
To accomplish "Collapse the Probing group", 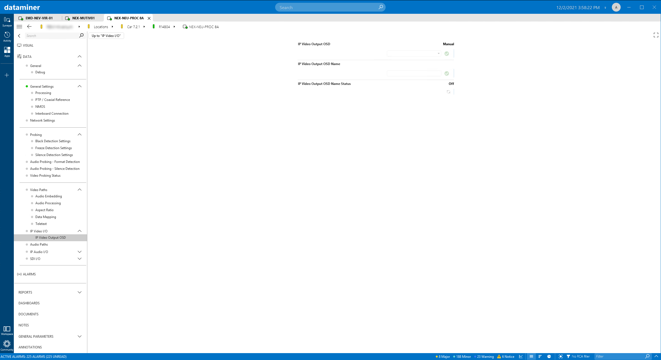I will click(x=80, y=135).
